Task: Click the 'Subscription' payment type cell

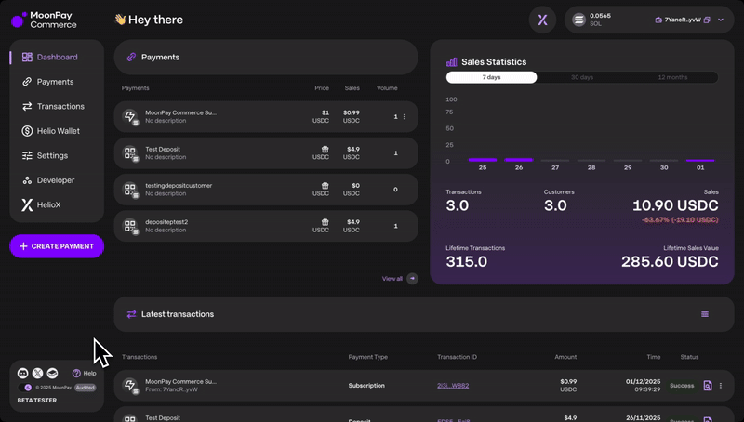Action: [366, 386]
